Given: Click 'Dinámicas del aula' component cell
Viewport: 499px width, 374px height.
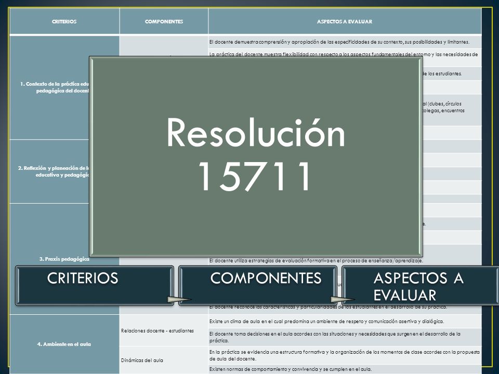Looking at the screenshot, I should tap(164, 360).
